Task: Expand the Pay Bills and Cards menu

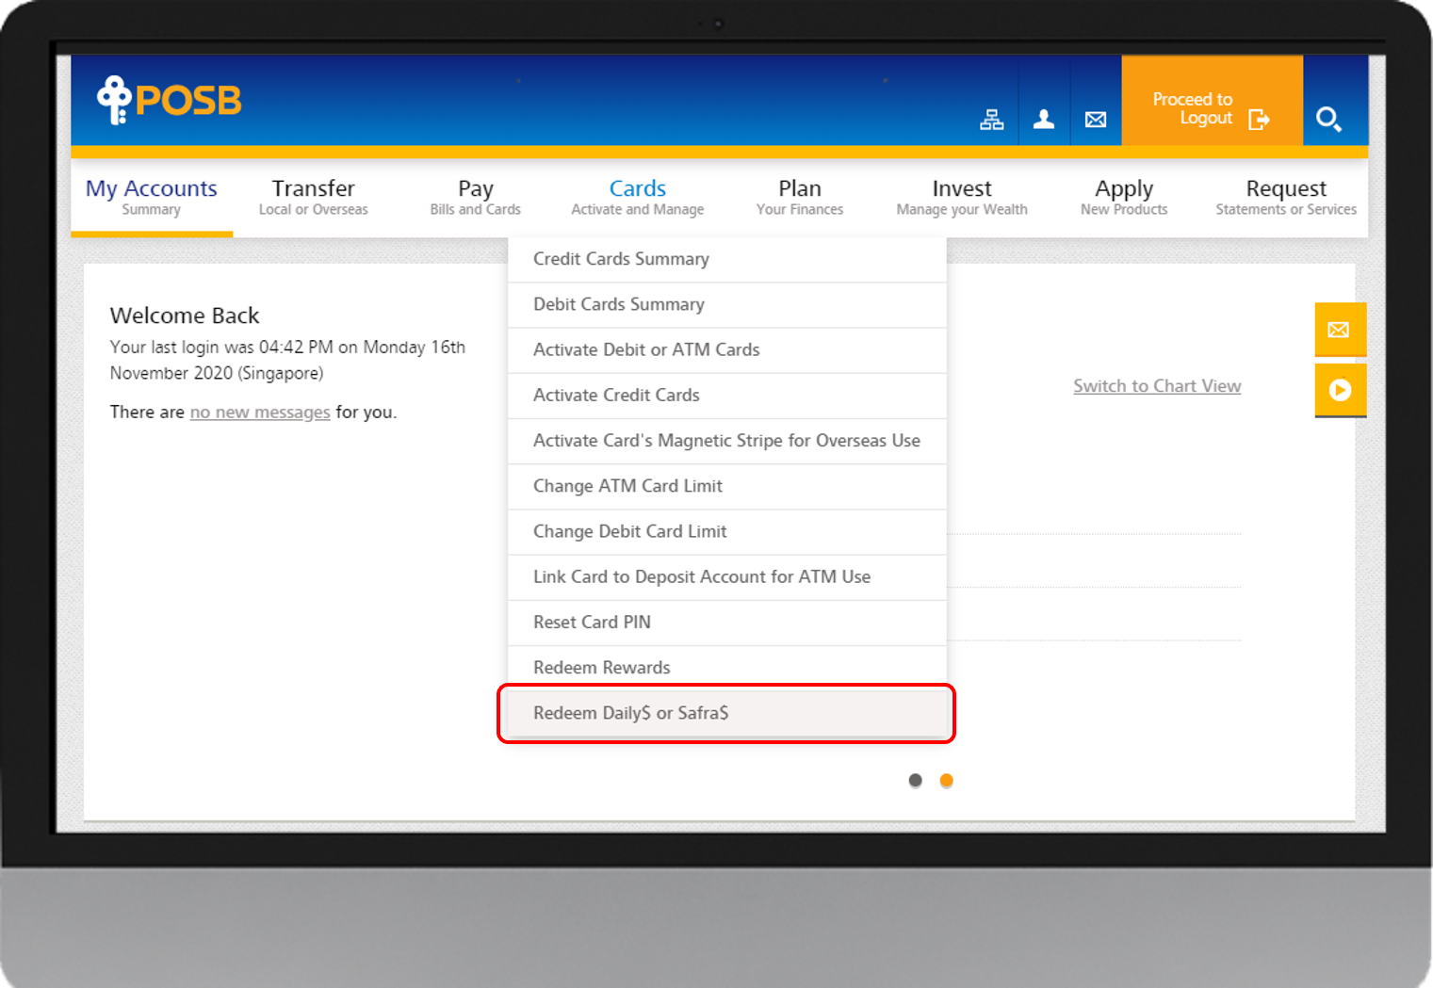Action: pos(475,197)
